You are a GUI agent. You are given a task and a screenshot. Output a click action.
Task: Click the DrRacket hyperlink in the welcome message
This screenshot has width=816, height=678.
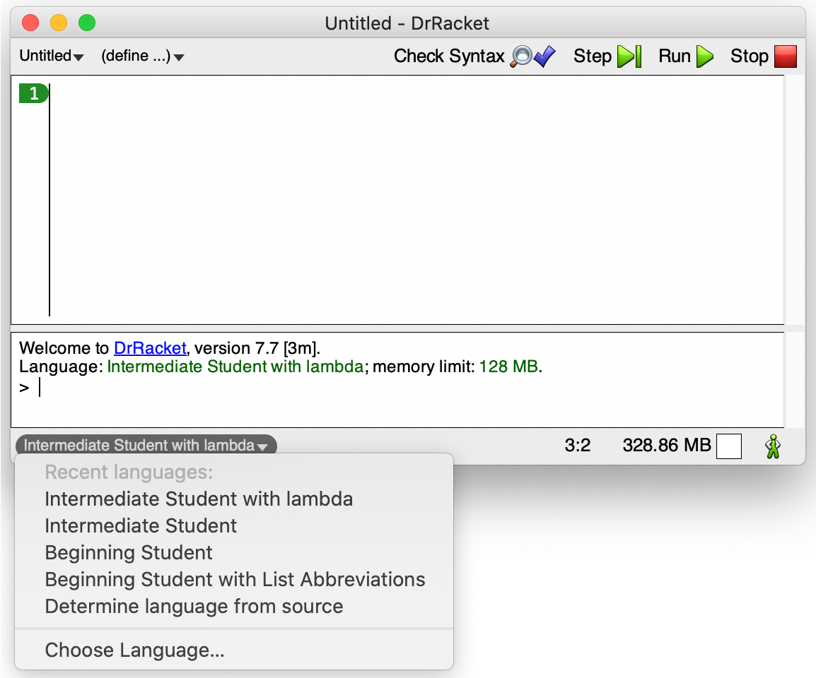(150, 347)
